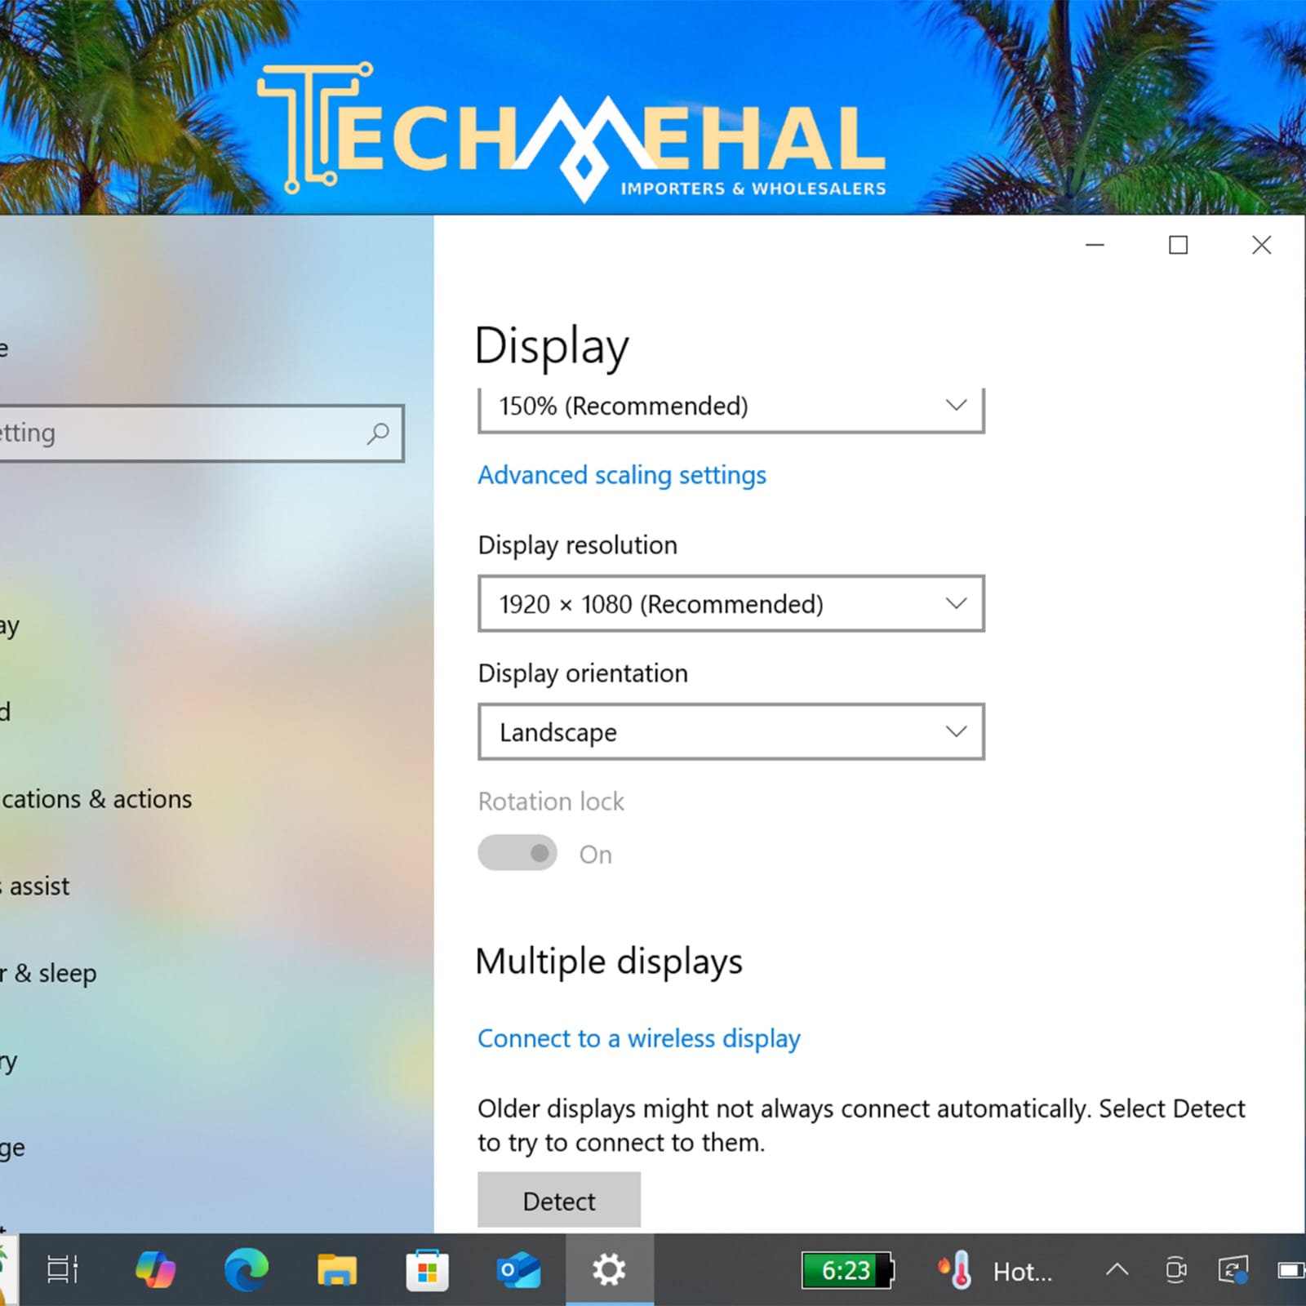Open the Display resolution dropdown

pos(731,604)
